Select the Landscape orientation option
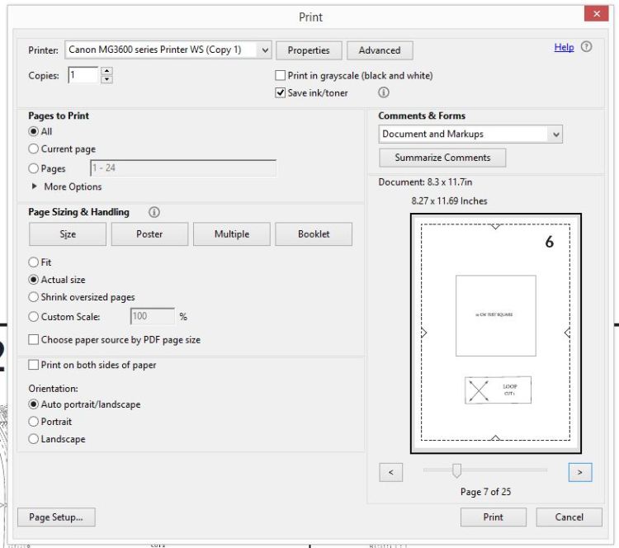This screenshot has width=619, height=548. 34,439
